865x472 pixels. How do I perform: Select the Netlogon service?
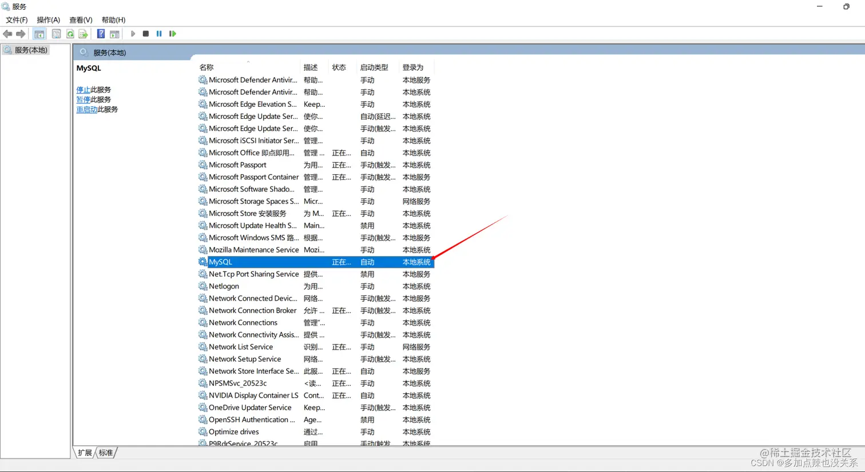[316, 286]
